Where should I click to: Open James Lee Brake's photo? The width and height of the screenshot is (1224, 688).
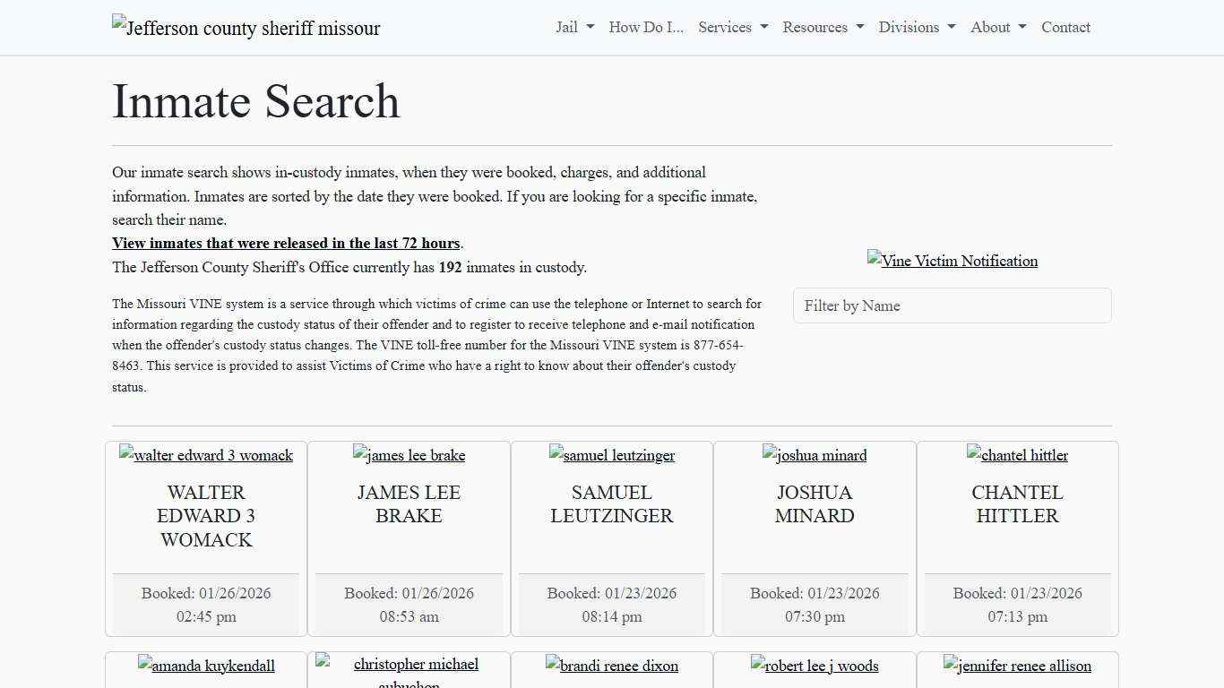(409, 455)
